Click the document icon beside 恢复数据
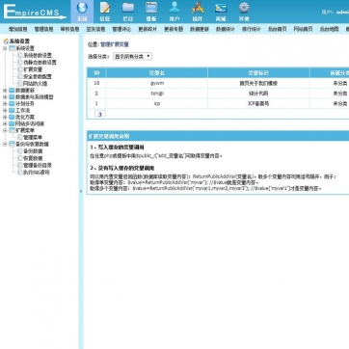Screen dimensions: 349x349 20,158
